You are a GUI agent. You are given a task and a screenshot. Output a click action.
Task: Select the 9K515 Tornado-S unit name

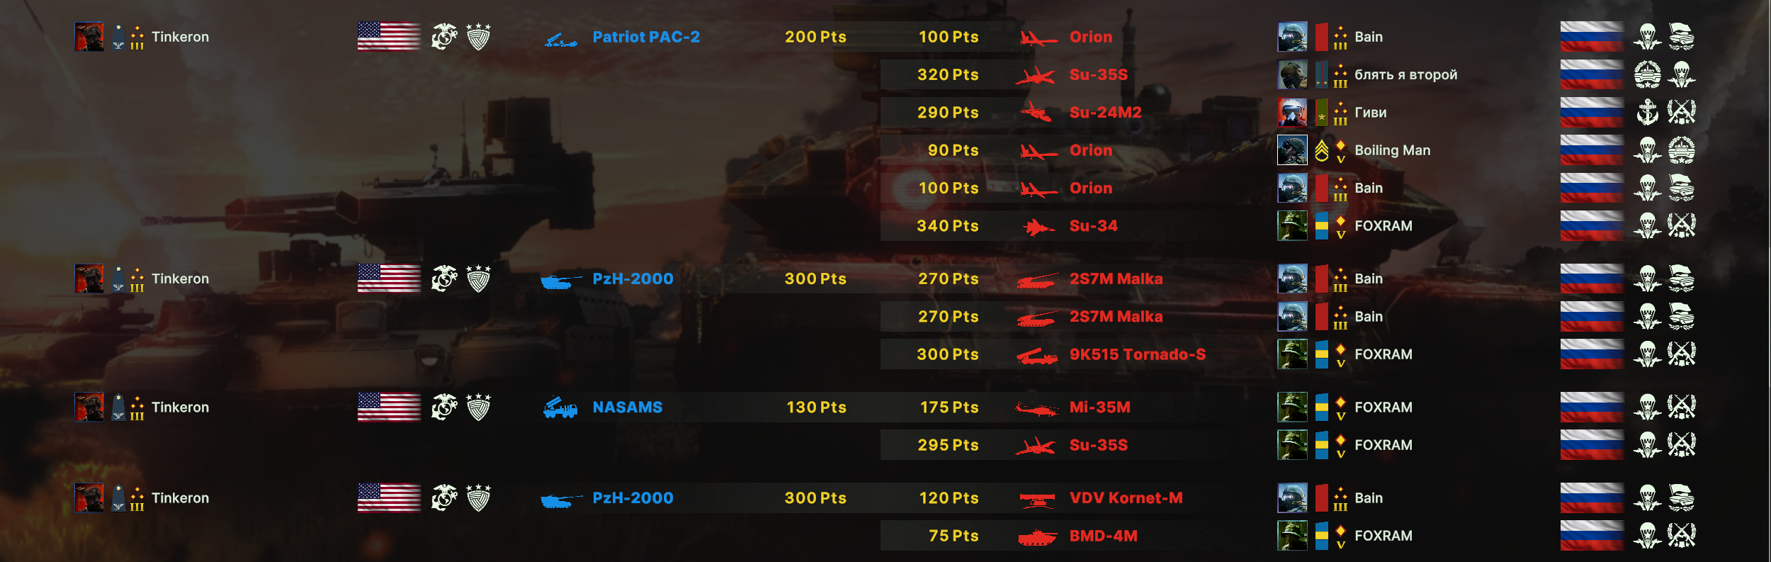tap(1137, 354)
